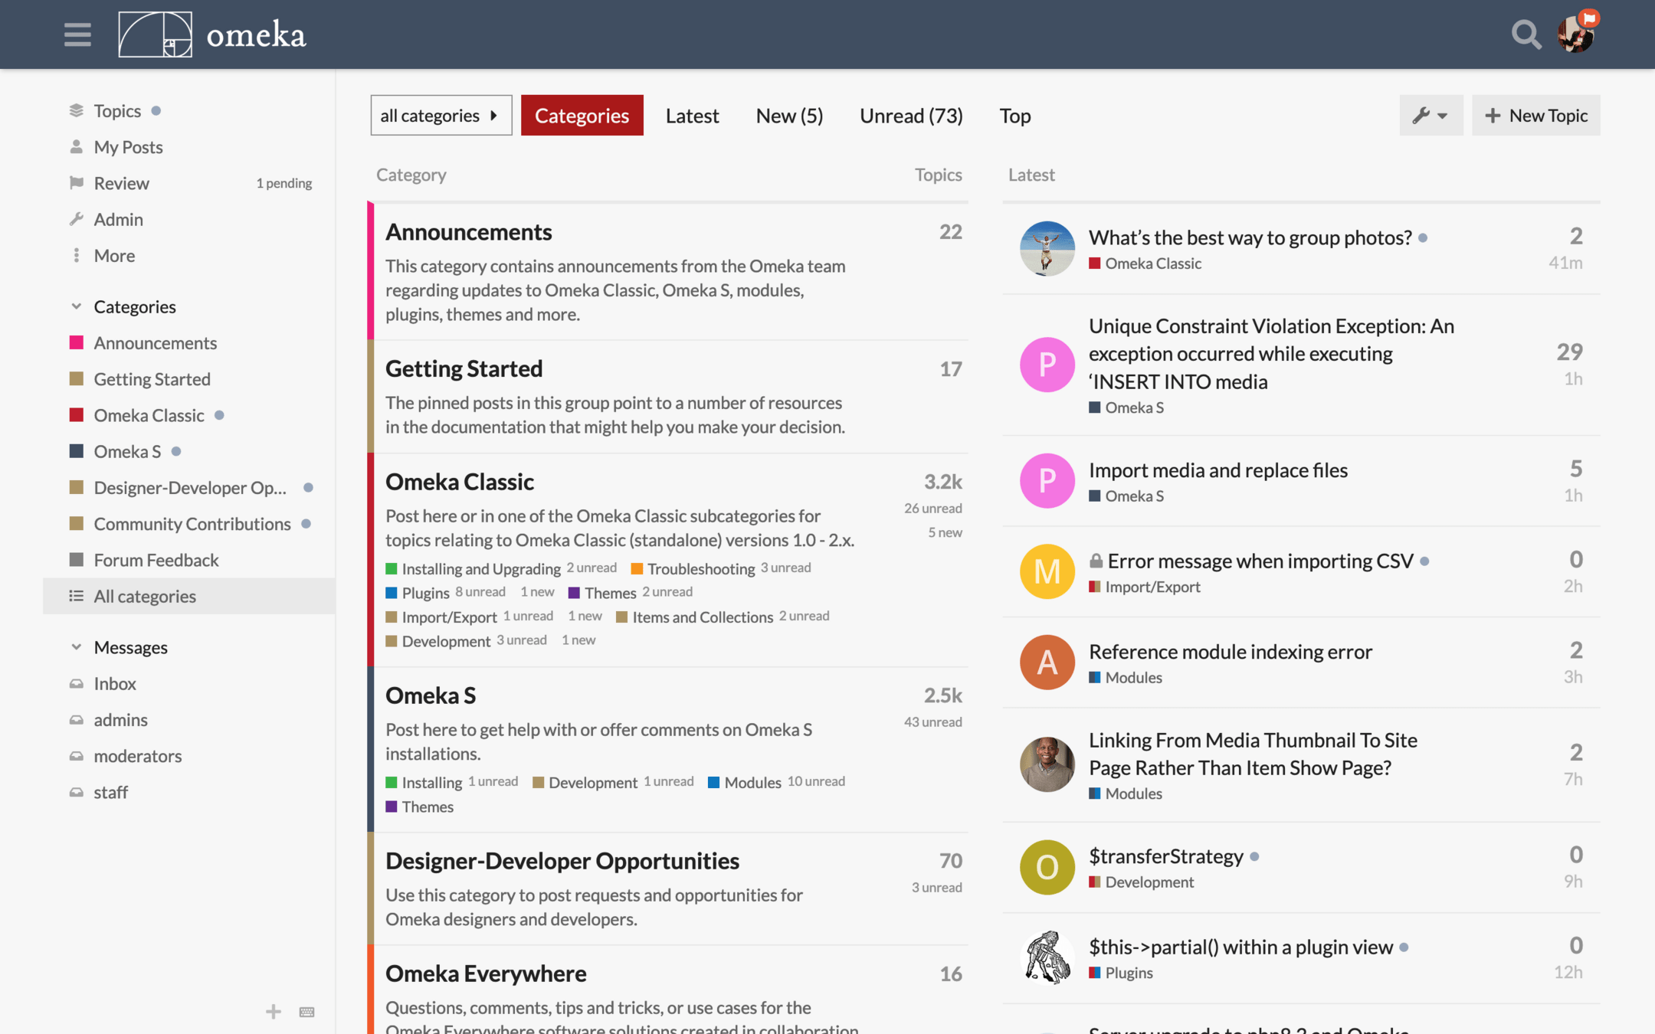Open the Inbox messages link

click(x=115, y=683)
